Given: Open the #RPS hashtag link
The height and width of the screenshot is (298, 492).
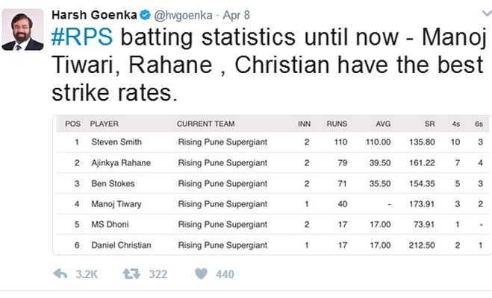Looking at the screenshot, I should pos(84,39).
